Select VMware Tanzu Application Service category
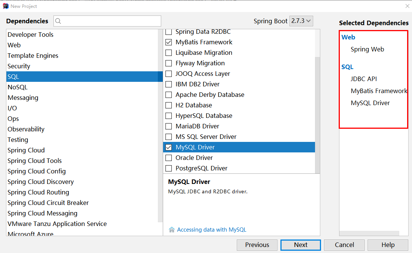 coord(82,224)
